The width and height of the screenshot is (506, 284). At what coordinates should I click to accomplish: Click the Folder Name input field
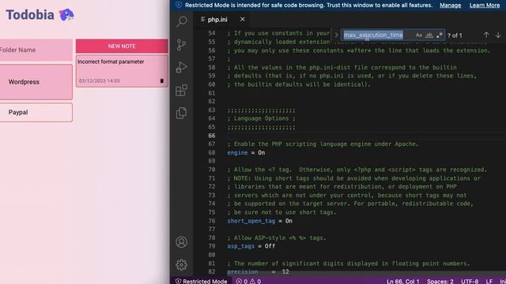(x=36, y=50)
